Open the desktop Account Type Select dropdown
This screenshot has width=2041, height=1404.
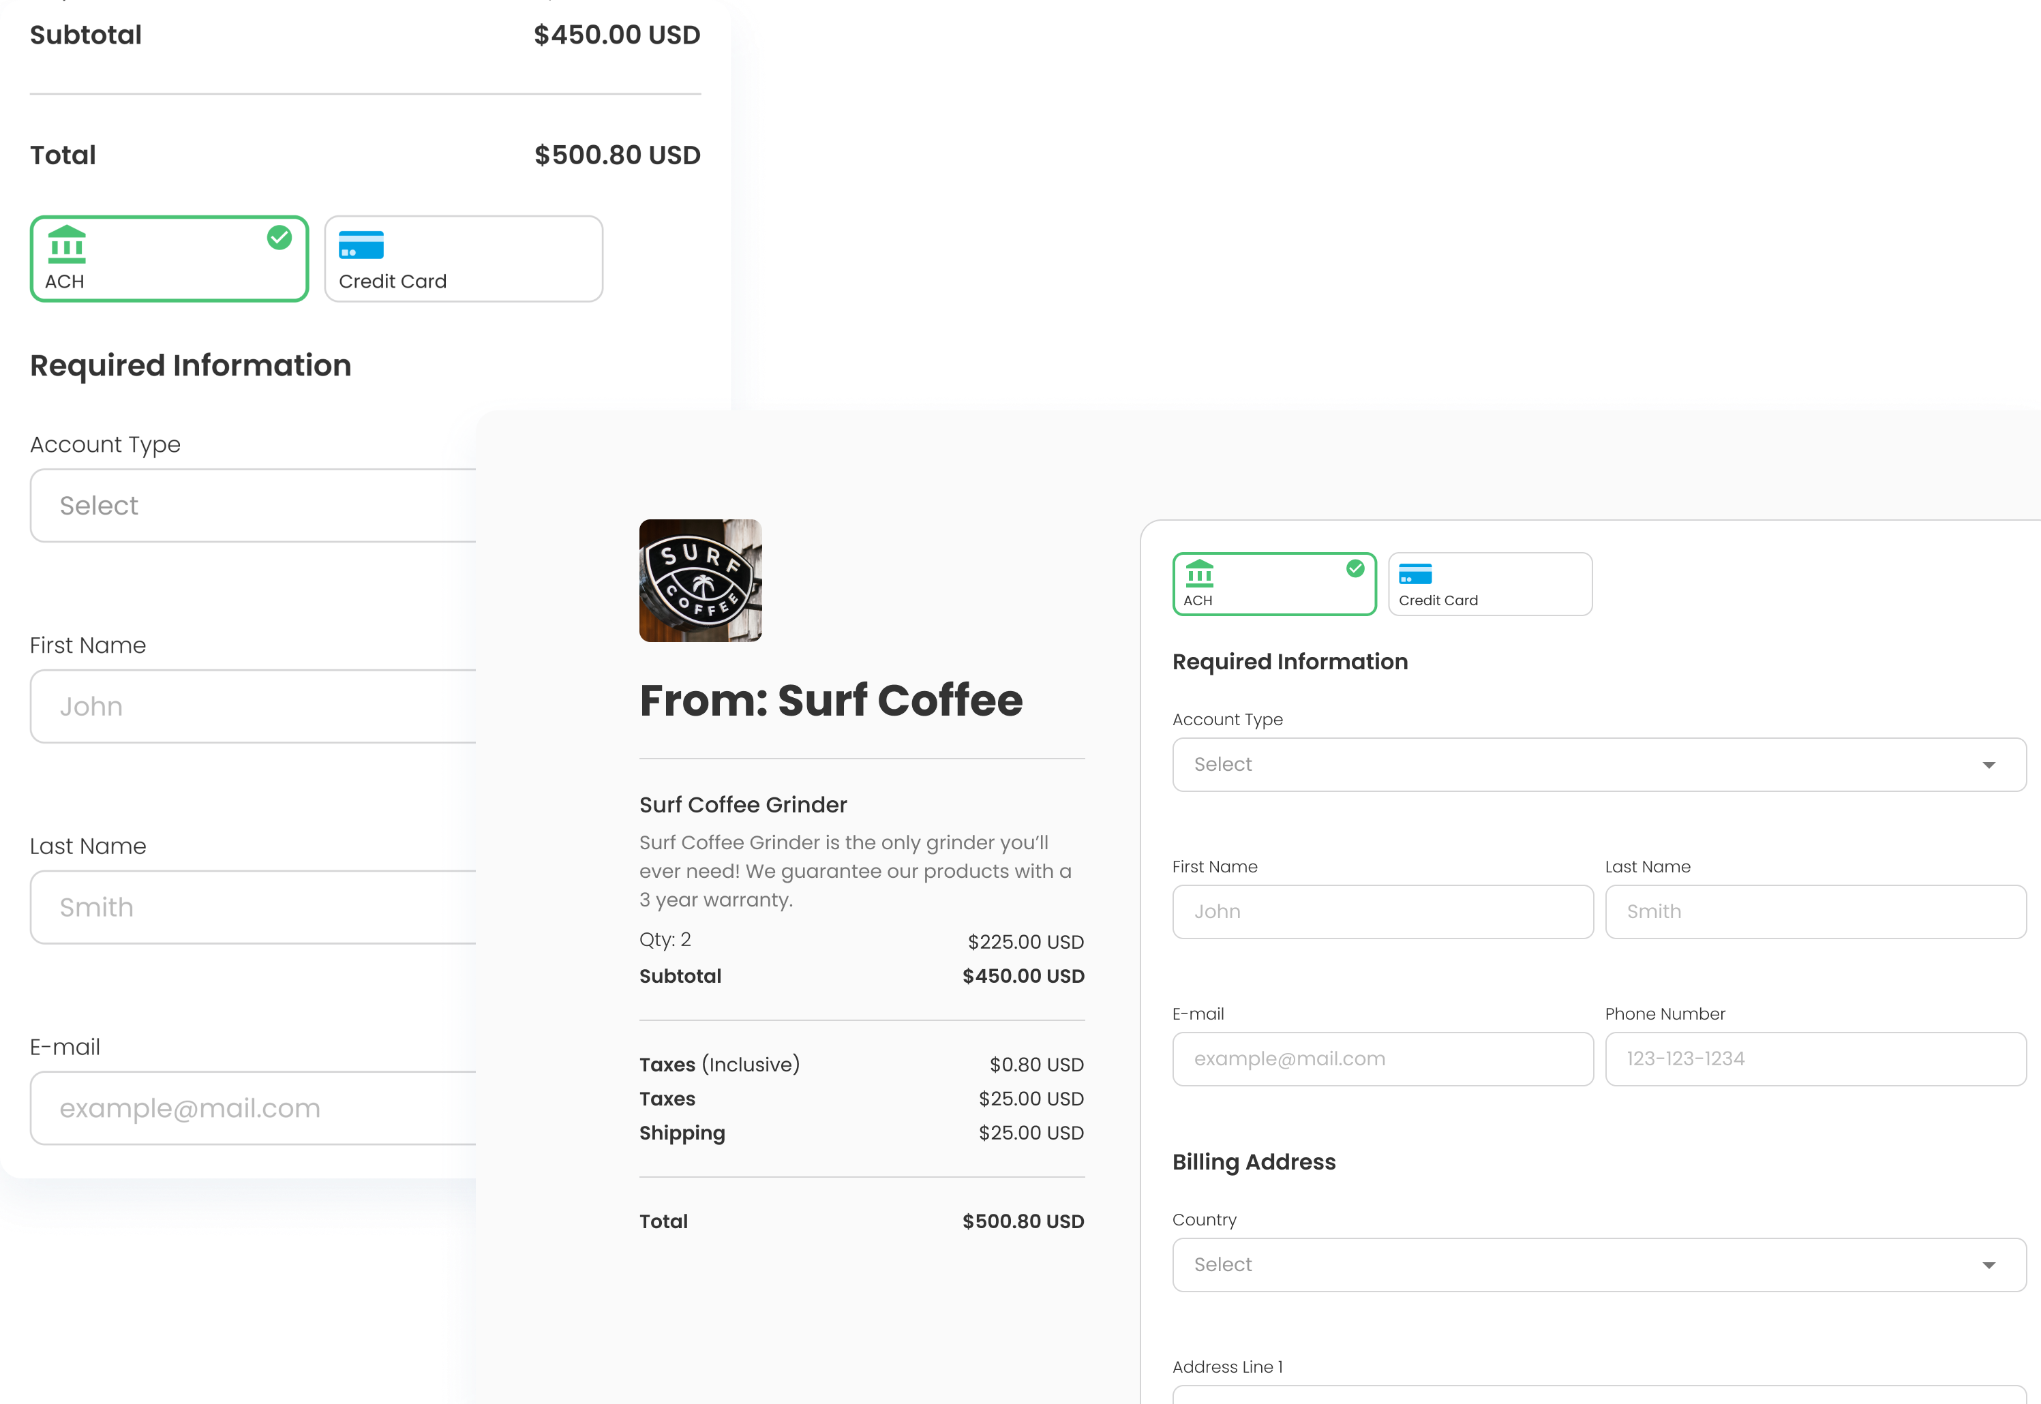click(x=1599, y=765)
